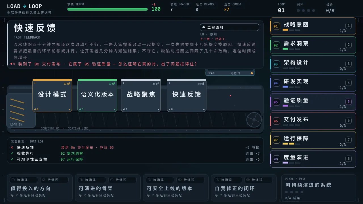Click key hint 6 on 交付发布 bin
Viewport: 363px width, 204px height.
[x=349, y=121]
